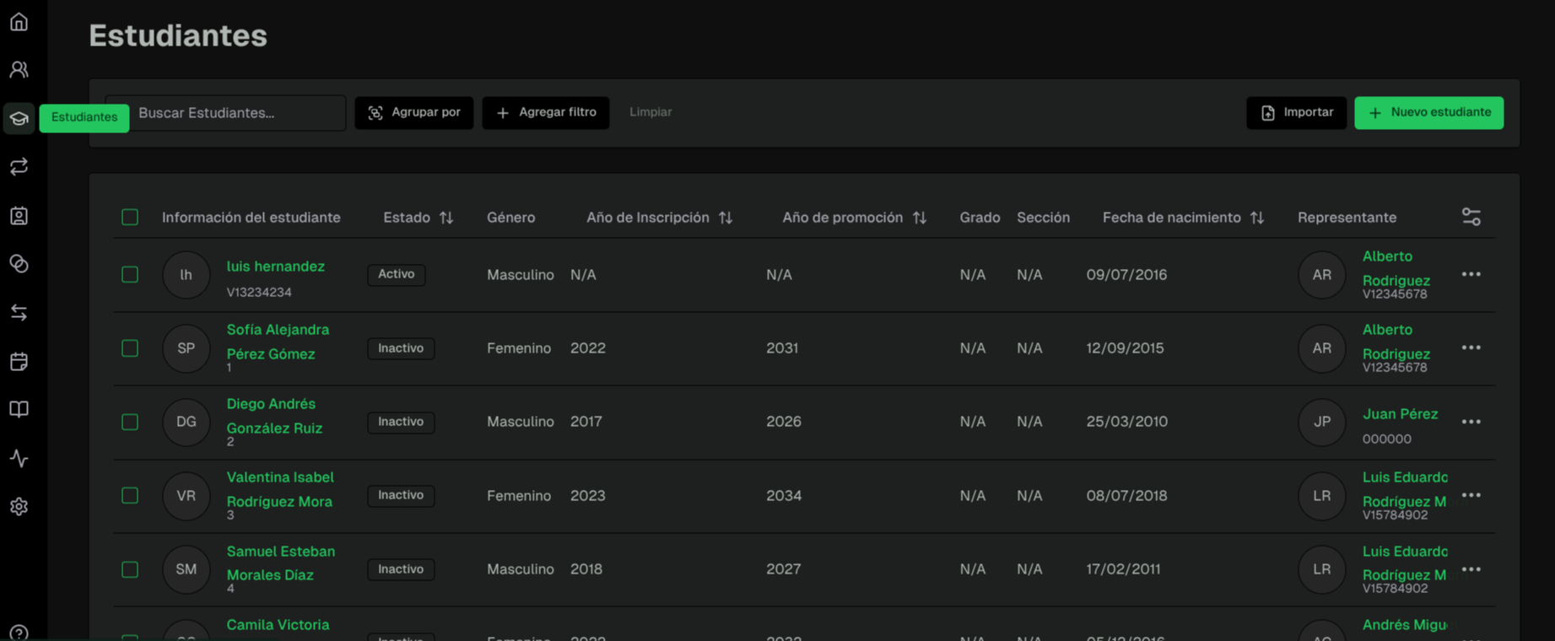1555x641 pixels.
Task: Open the column settings icon in table header
Action: [x=1471, y=218]
